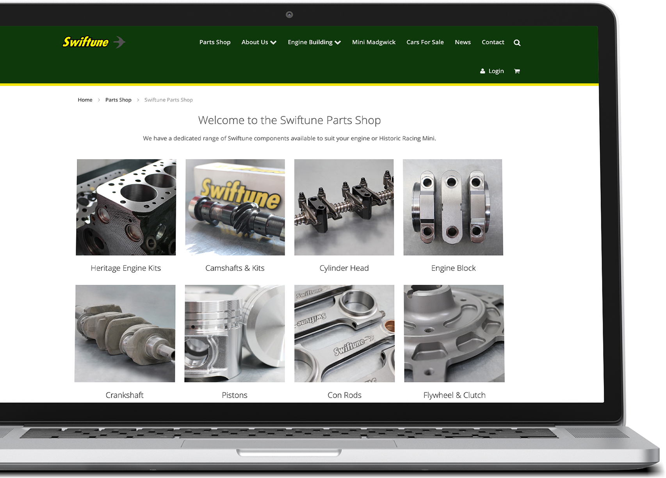Navigate to the Contact page
Image resolution: width=666 pixels, height=478 pixels.
[493, 42]
